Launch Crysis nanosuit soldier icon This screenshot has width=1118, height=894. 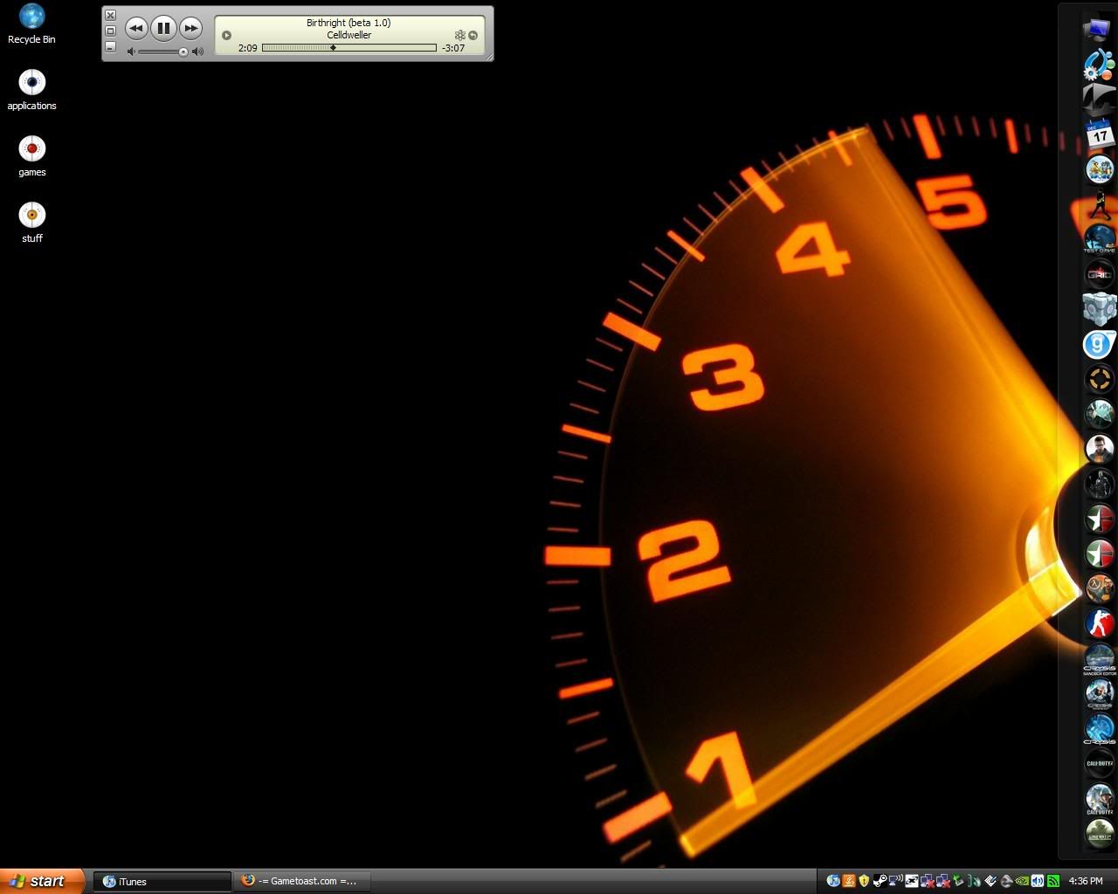pos(1099,694)
